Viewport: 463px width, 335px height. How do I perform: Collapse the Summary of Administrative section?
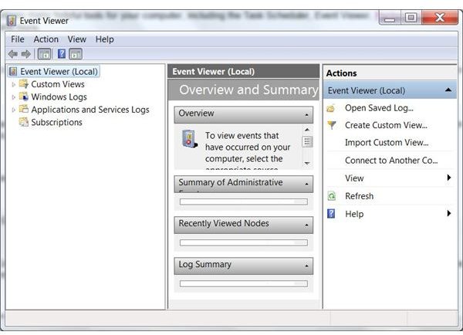click(x=307, y=184)
